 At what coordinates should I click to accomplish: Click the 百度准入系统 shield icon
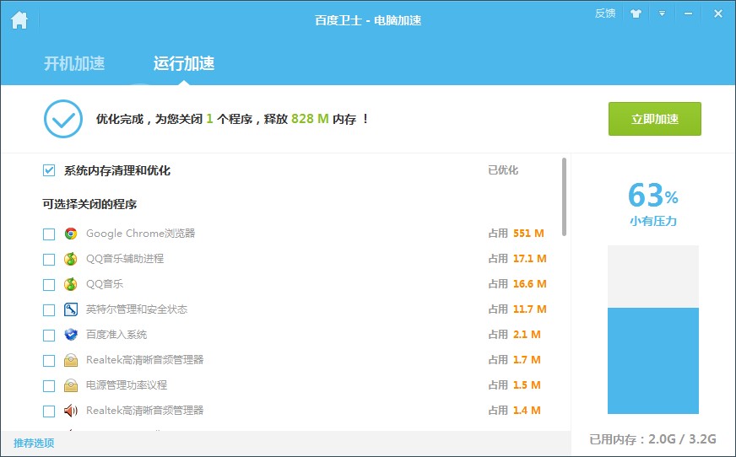coord(71,335)
